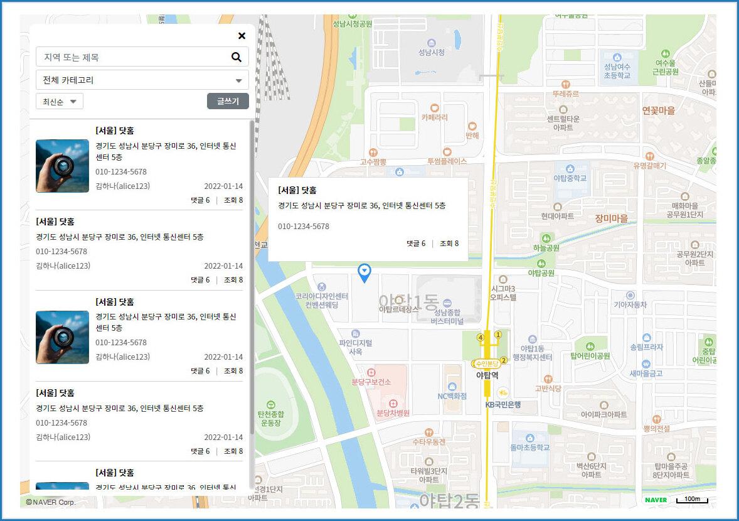The width and height of the screenshot is (739, 521).
Task: Open the 최신순 sort dropdown
Action: point(60,101)
